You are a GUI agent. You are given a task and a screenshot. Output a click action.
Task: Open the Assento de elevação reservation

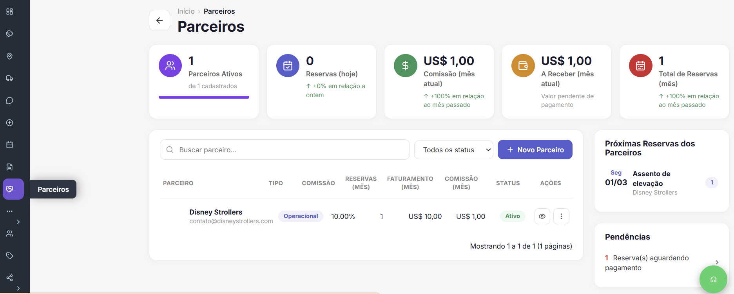pos(662,182)
